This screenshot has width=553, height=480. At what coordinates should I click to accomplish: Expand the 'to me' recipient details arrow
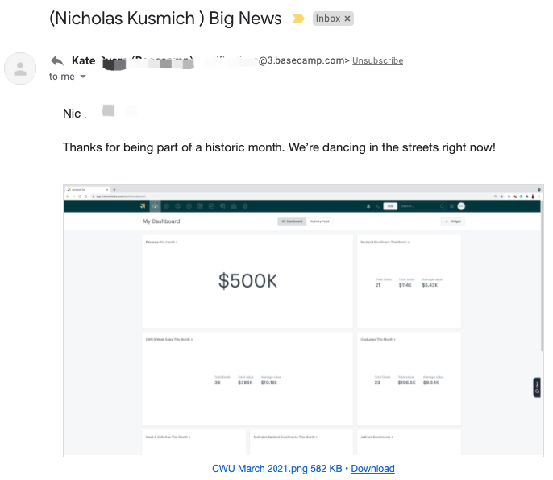point(83,77)
